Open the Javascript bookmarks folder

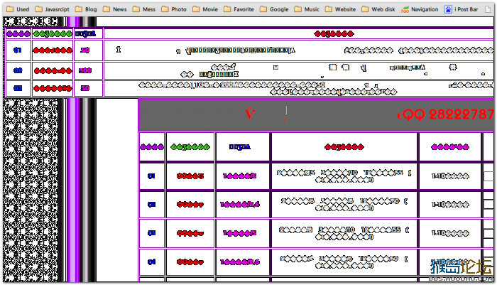click(52, 9)
